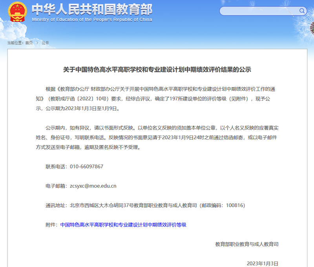Click the phone number 010-66097867
314x267 pixels.
click(86, 166)
